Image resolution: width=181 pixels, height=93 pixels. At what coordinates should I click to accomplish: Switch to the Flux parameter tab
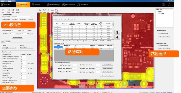pyautogui.click(x=3, y=42)
